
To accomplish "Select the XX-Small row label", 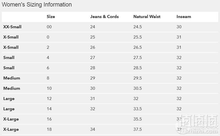I will (x=12, y=27).
